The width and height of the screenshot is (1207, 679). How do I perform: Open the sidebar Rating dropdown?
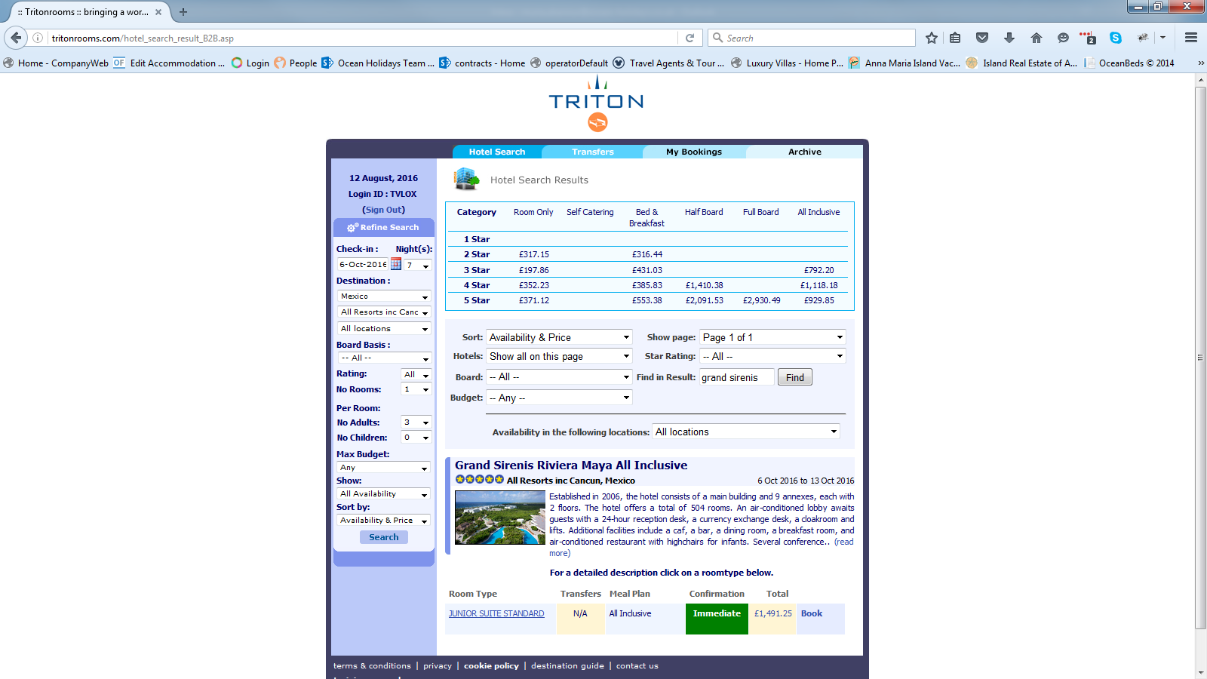tap(416, 374)
